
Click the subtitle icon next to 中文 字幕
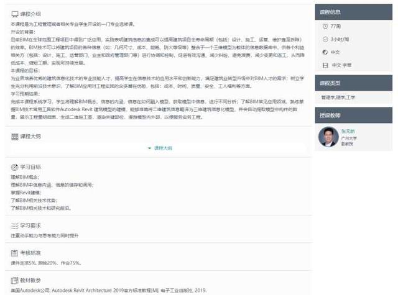pos(325,65)
